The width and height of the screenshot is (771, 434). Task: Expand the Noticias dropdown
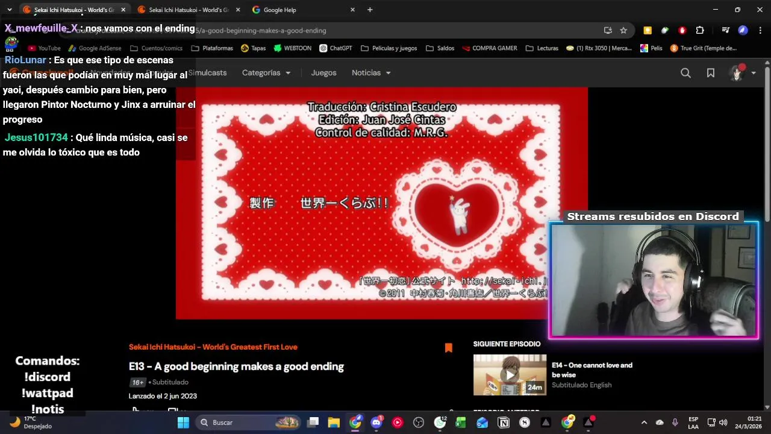371,73
